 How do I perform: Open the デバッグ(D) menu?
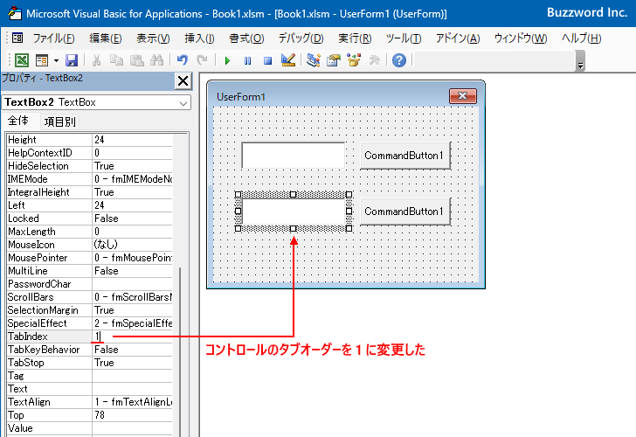(x=301, y=38)
